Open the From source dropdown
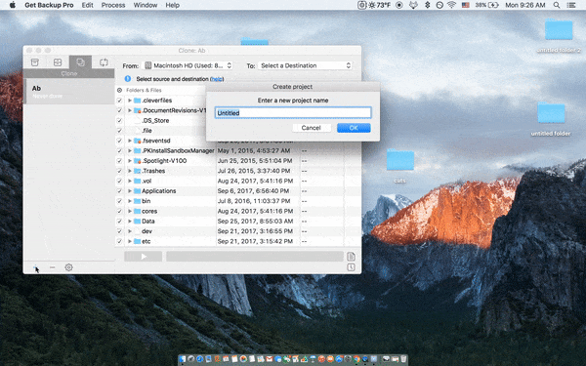Viewport: 586px width, 366px height. click(188, 65)
